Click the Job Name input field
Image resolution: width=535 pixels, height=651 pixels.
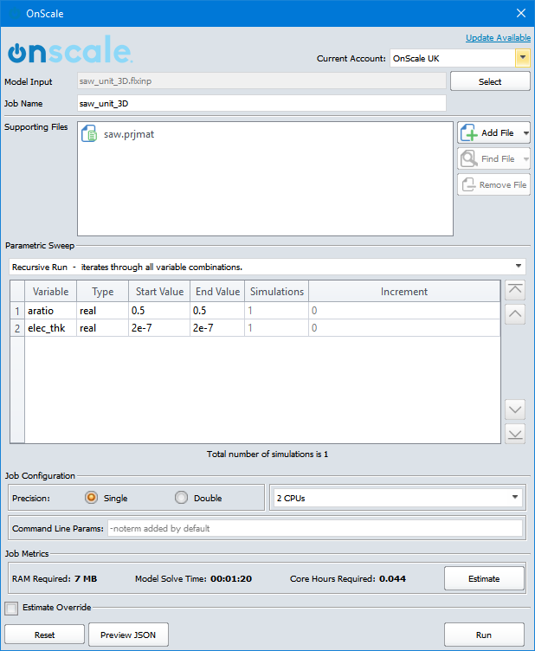pyautogui.click(x=262, y=103)
